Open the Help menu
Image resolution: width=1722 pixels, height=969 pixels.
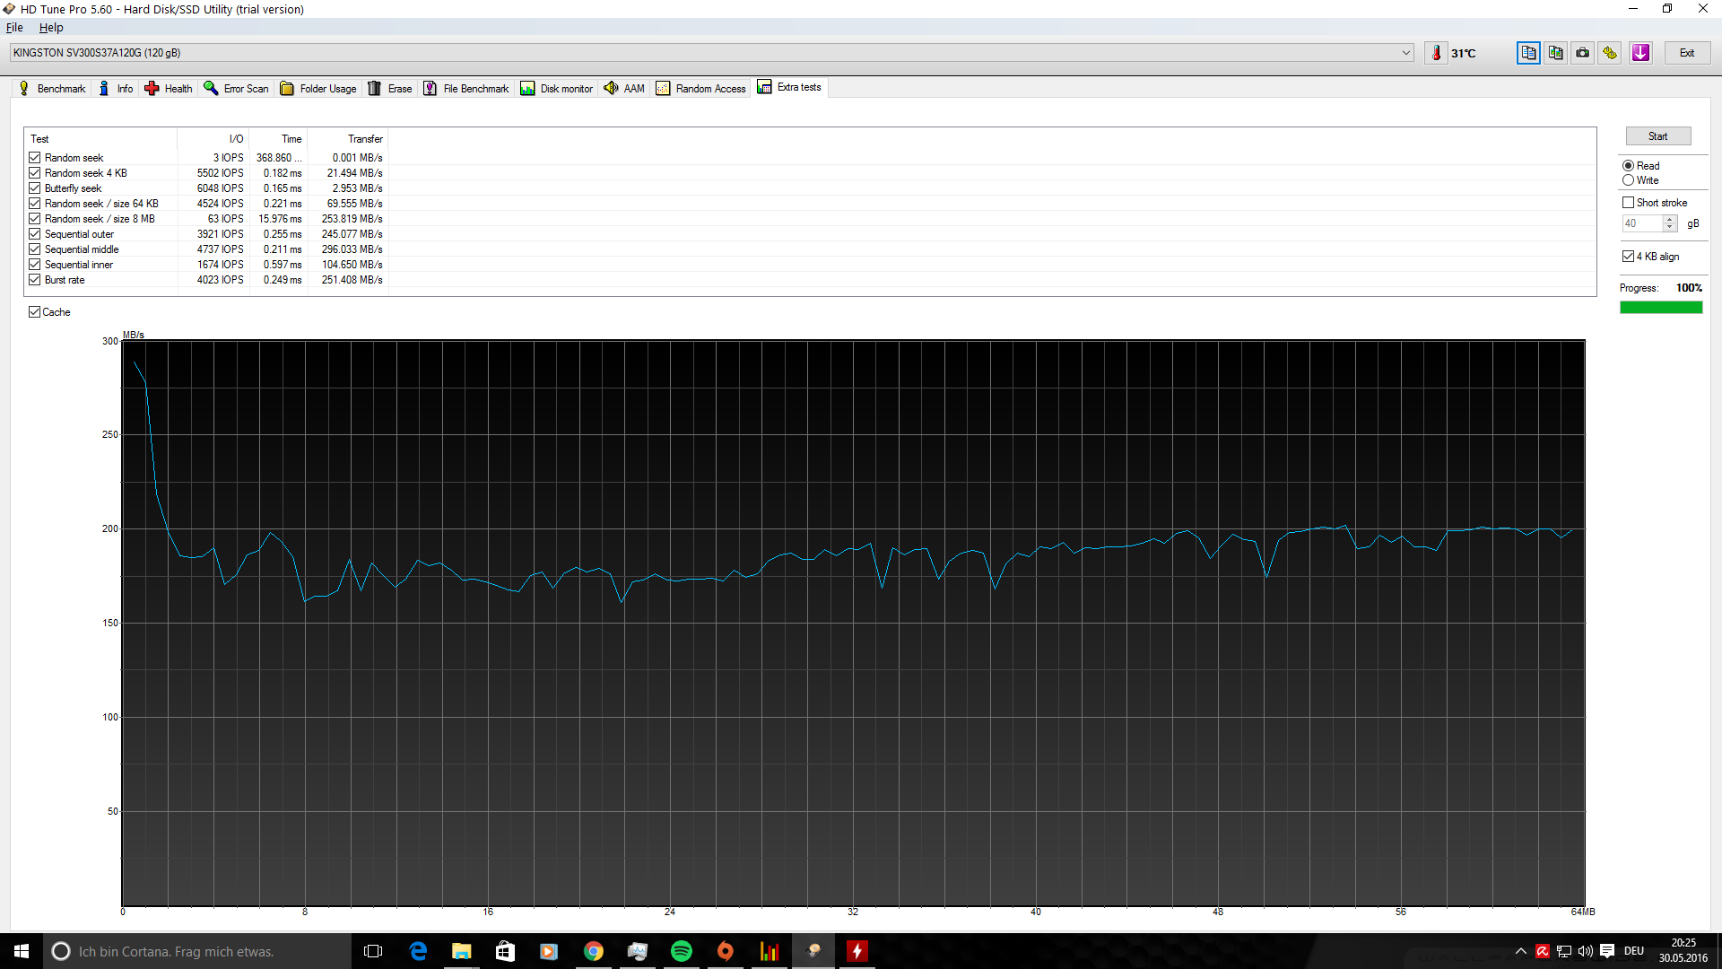[x=51, y=28]
